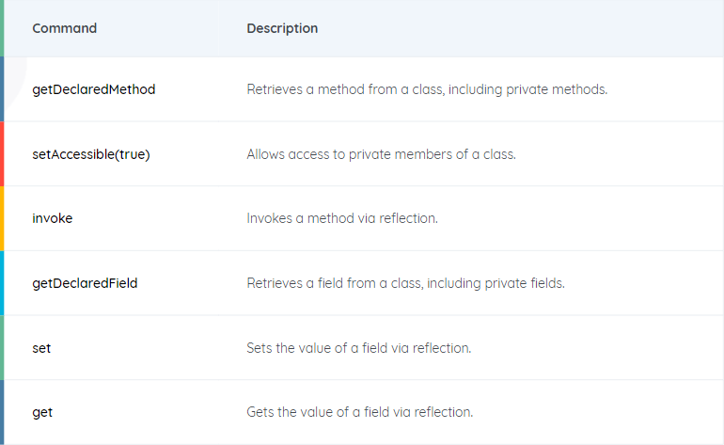Click 'Gets the value of a field' description
This screenshot has height=445, width=724.
[x=360, y=412]
